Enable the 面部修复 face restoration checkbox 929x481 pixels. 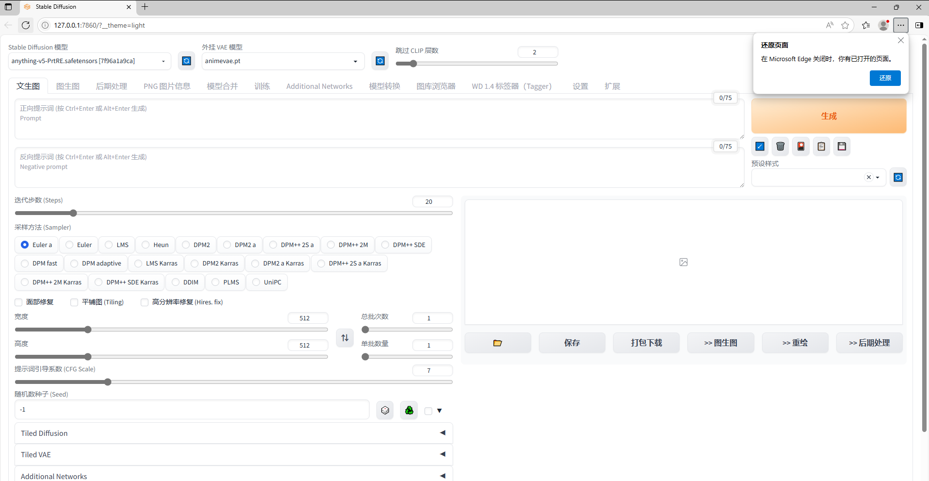coord(19,302)
